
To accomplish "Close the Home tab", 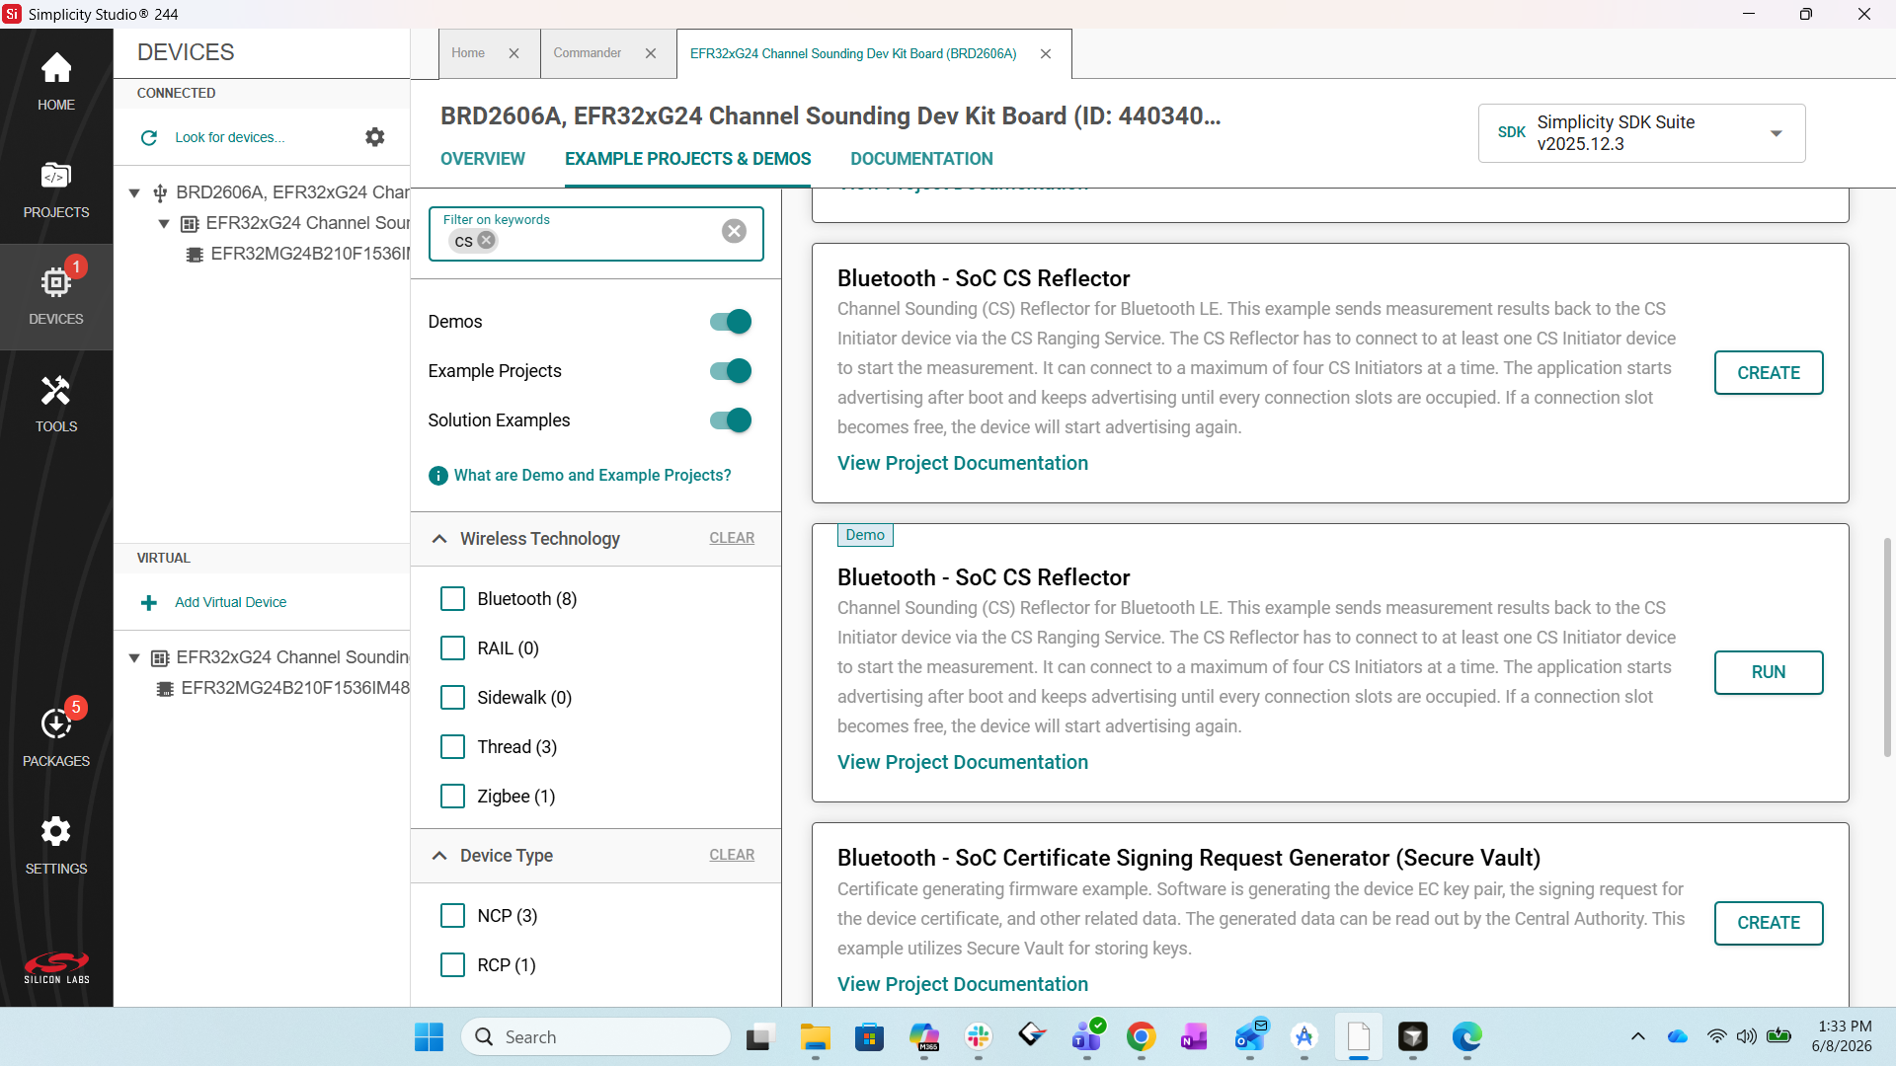I will (x=513, y=53).
